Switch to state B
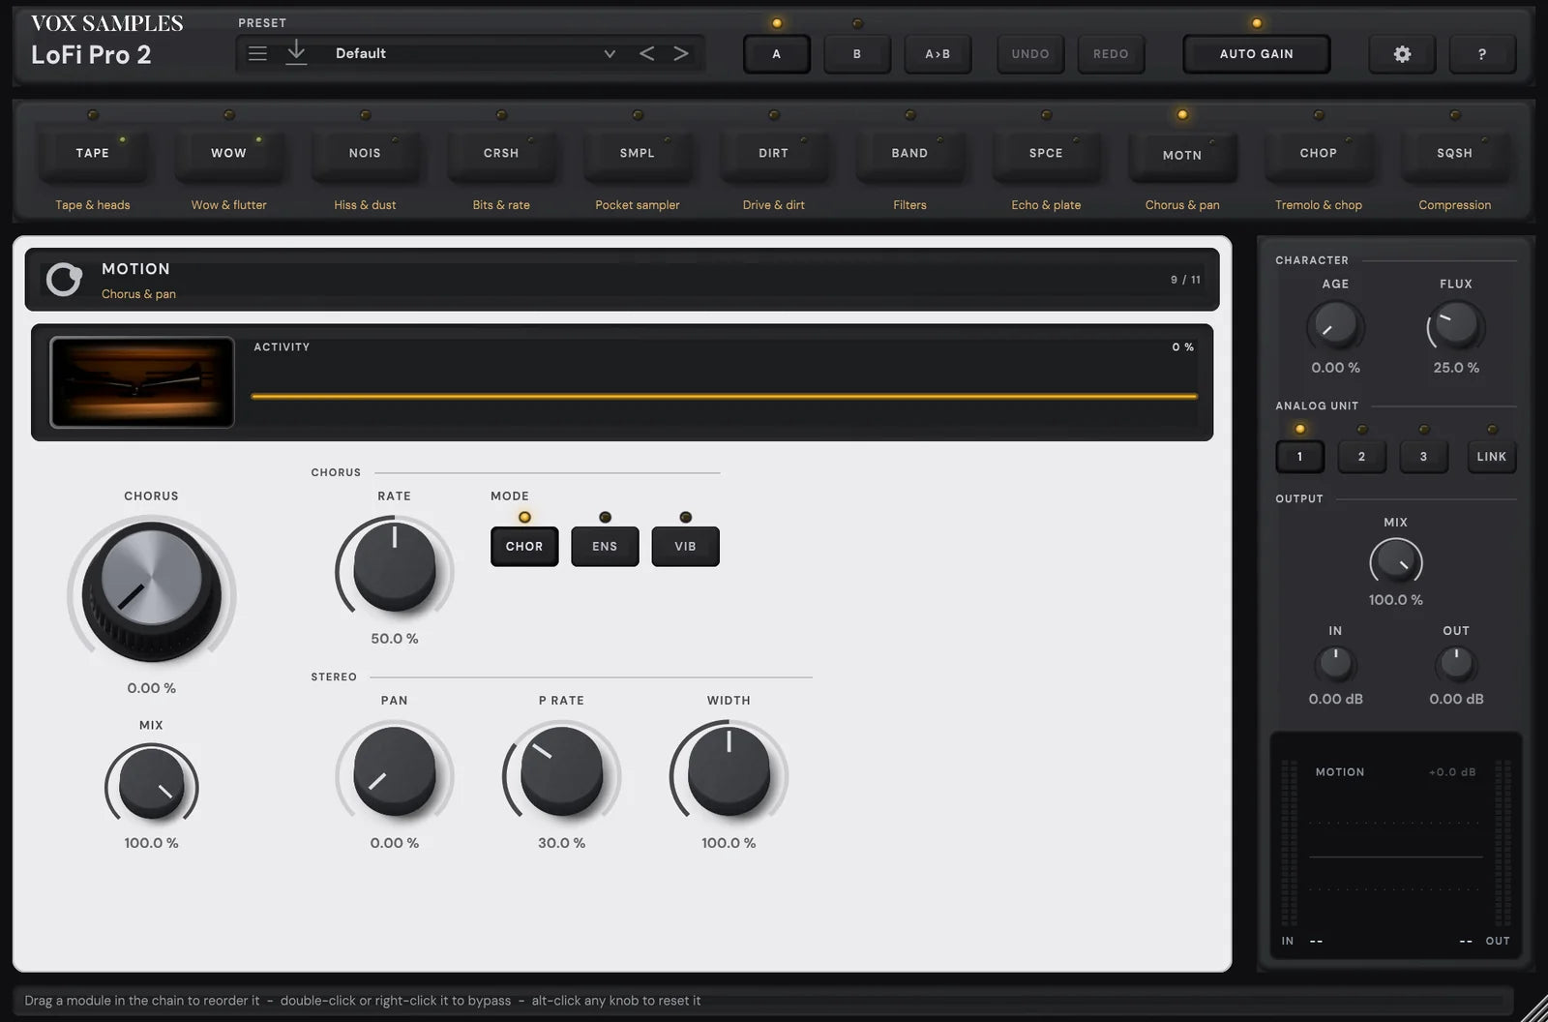Viewport: 1548px width, 1022px height. [857, 54]
